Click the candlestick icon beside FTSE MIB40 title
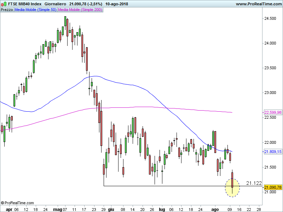Screen dimensions: 283x212 click(4, 4)
